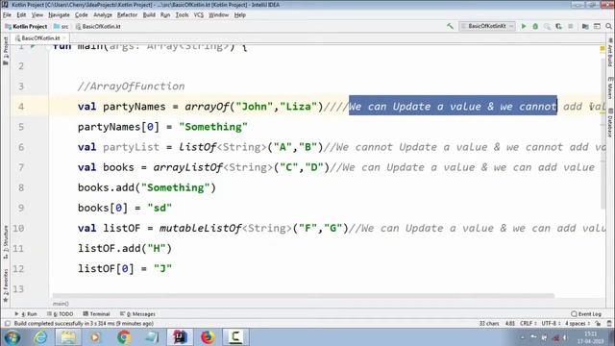The width and height of the screenshot is (615, 346).
Task: Click the listOF.add("H") line
Action: 125,248
